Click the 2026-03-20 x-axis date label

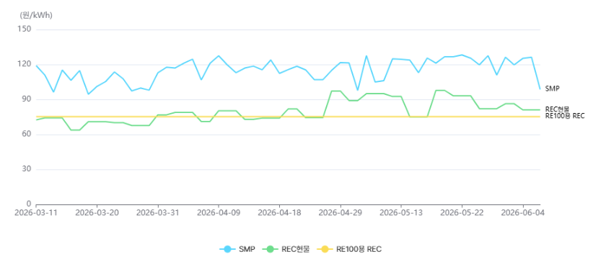pos(97,212)
